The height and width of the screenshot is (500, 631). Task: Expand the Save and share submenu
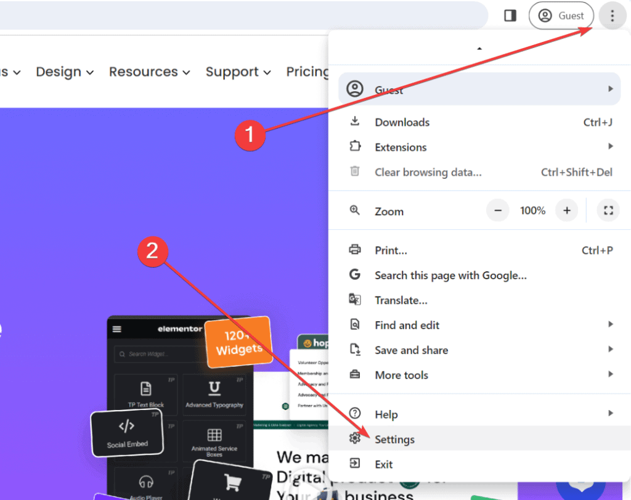(610, 350)
